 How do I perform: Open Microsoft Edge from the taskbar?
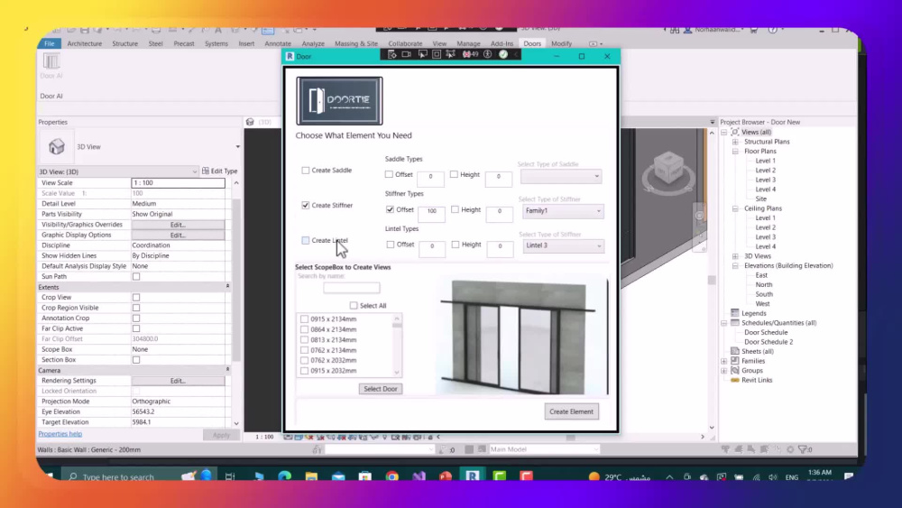click(284, 476)
